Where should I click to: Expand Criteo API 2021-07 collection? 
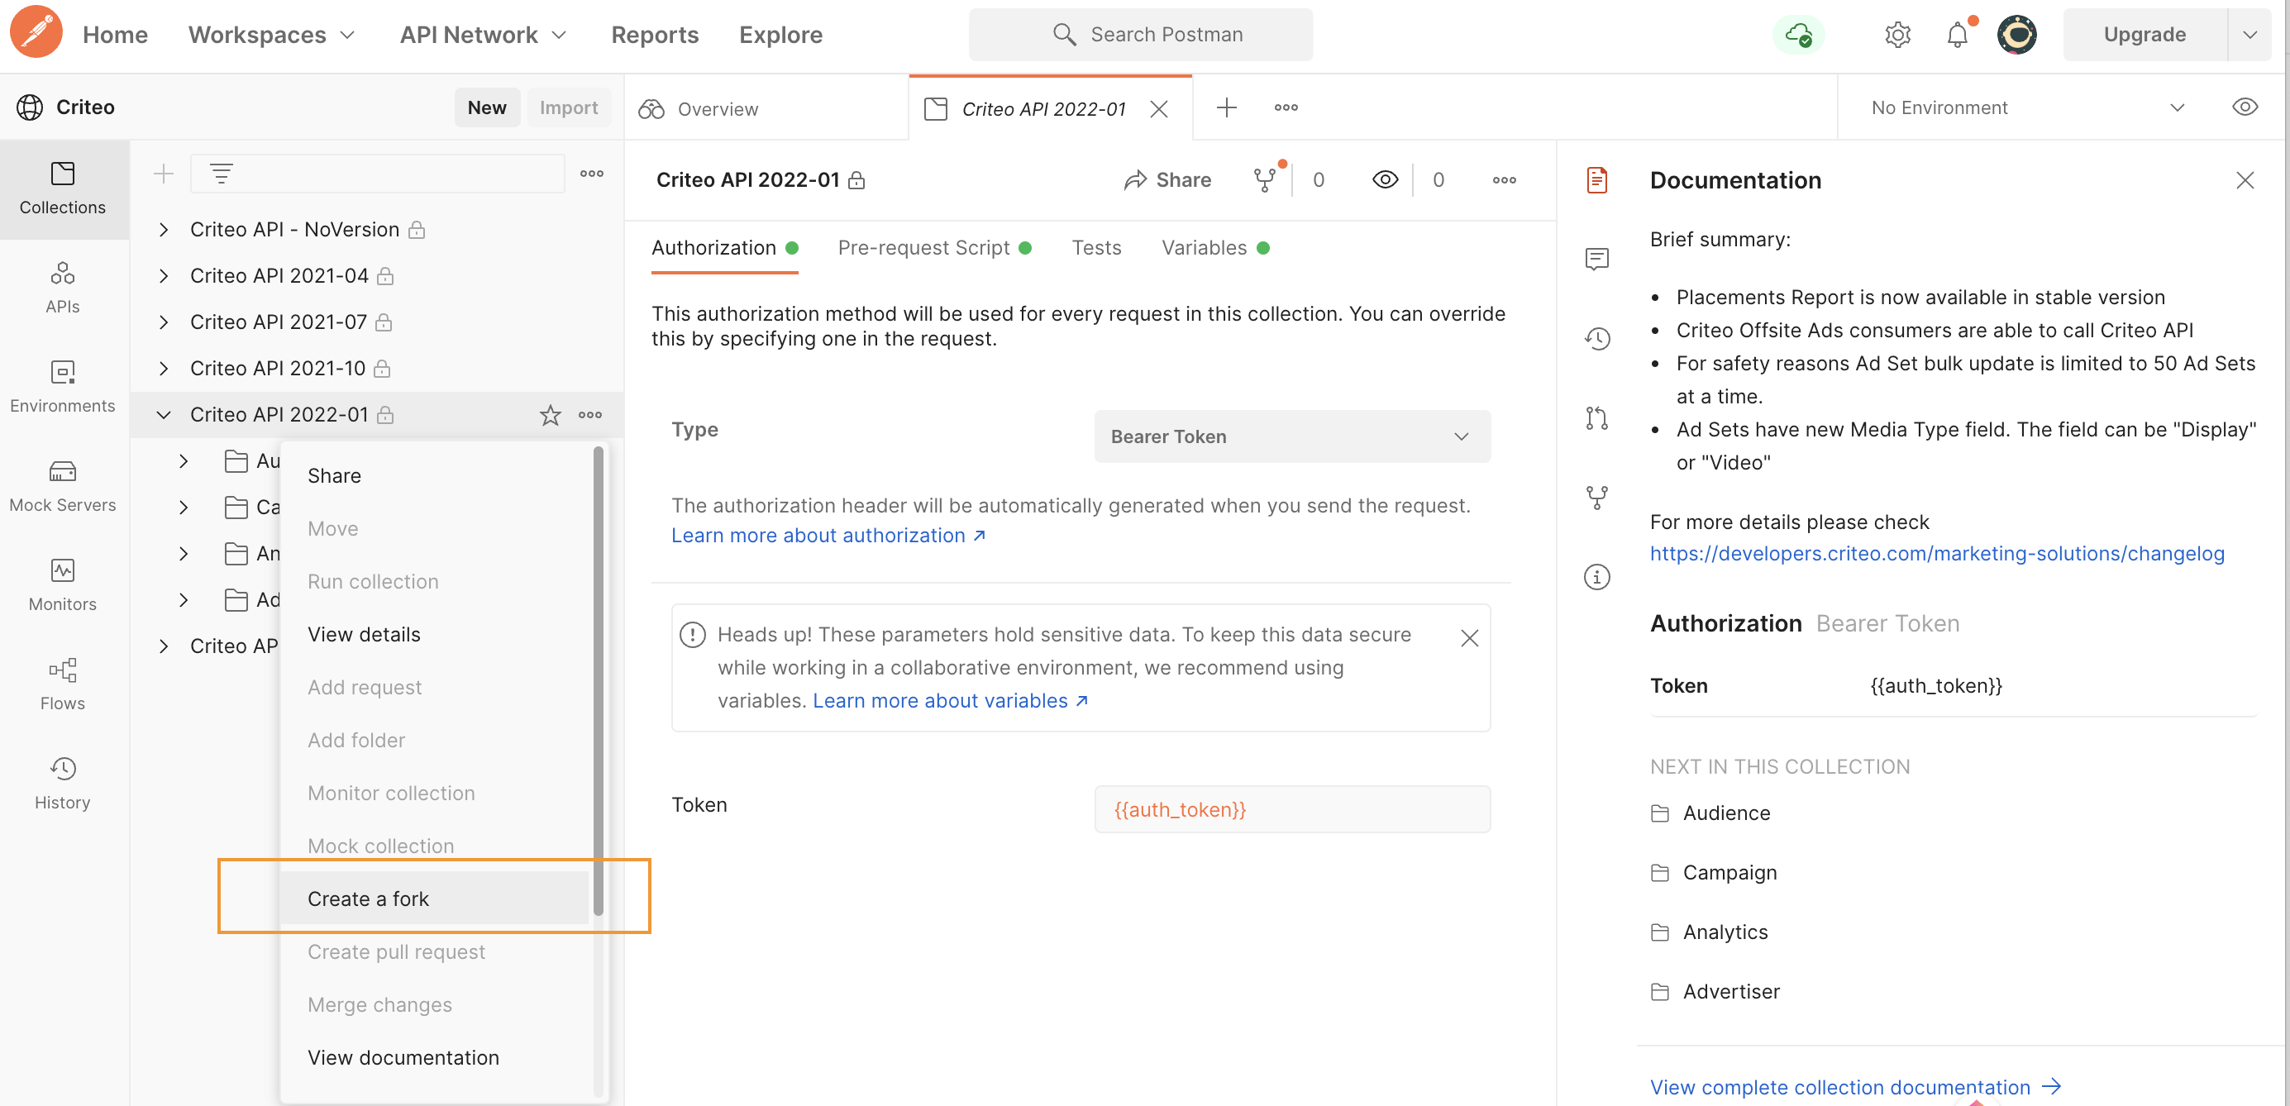[164, 322]
